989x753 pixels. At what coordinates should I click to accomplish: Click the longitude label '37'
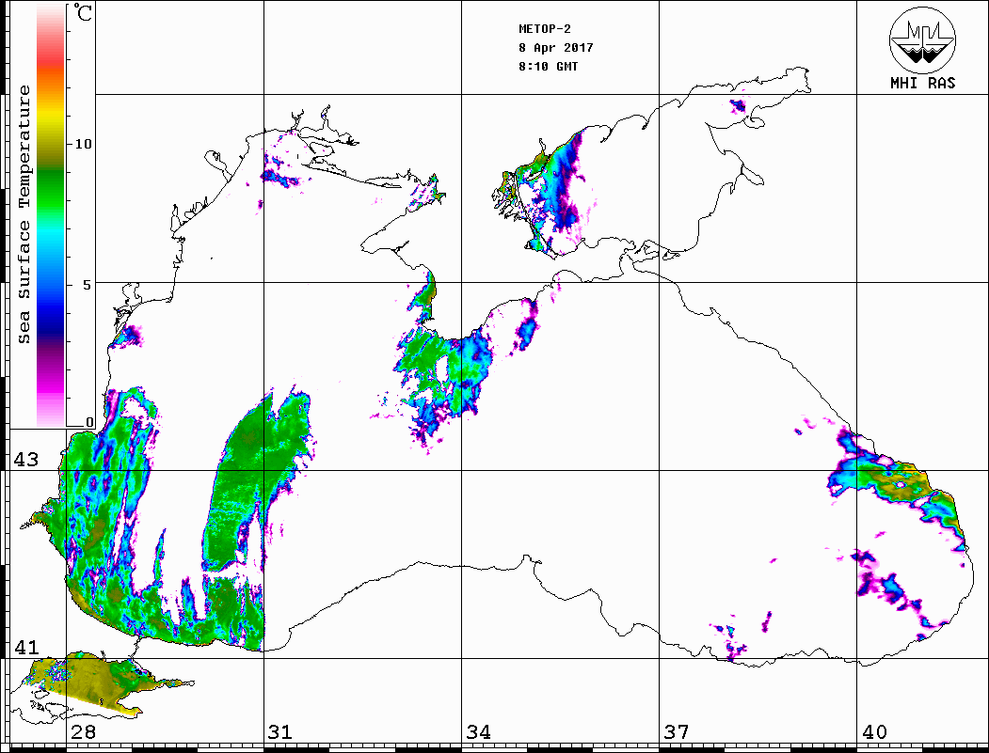[677, 731]
